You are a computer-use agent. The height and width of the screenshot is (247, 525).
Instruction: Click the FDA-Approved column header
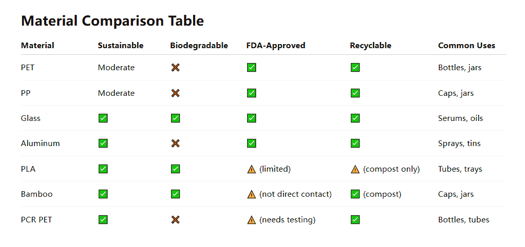pos(276,46)
